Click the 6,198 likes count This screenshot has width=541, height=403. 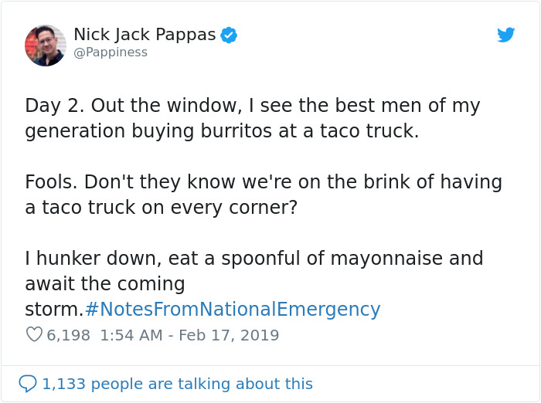pos(68,335)
